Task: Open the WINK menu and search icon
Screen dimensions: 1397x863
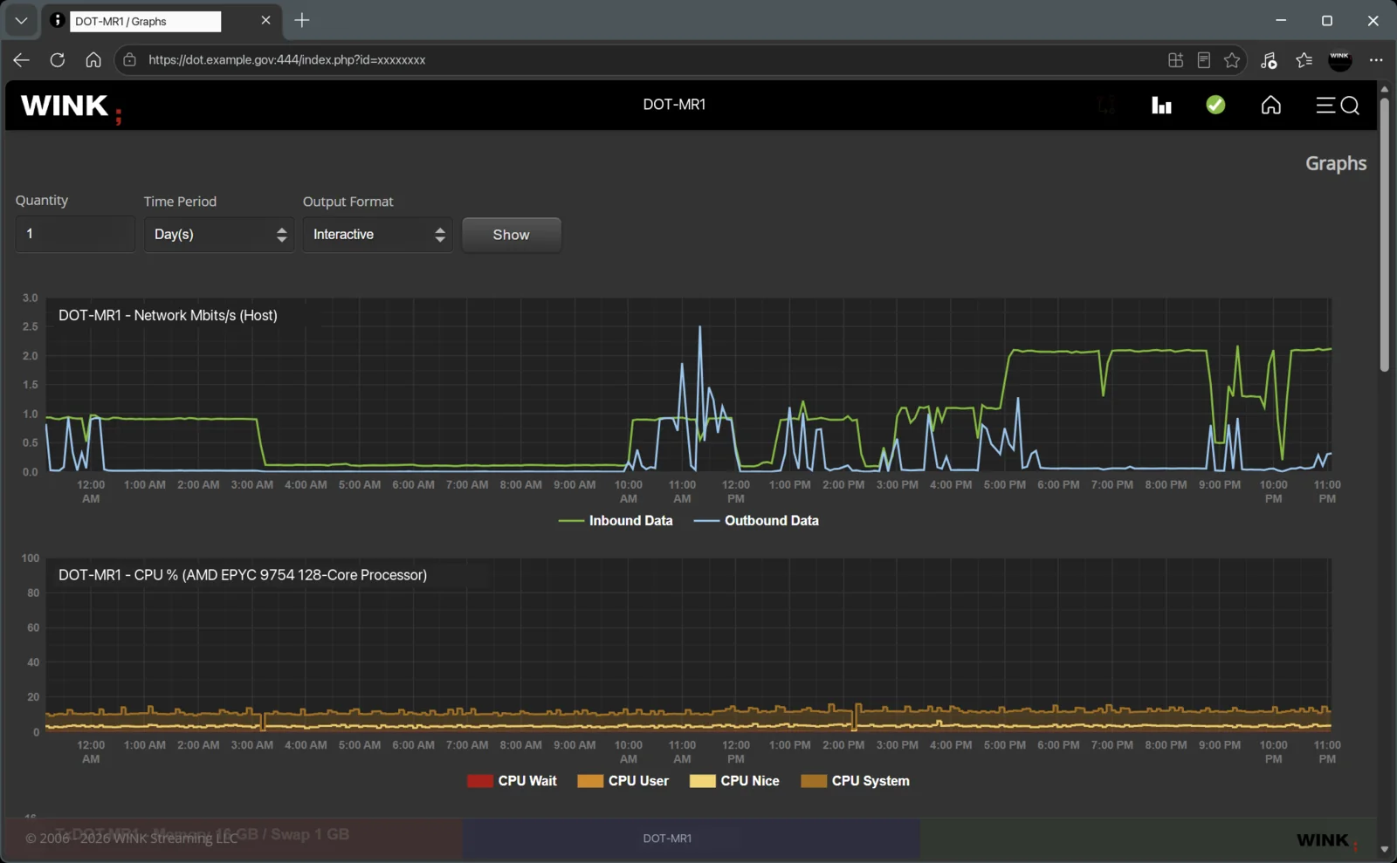Action: (1338, 106)
